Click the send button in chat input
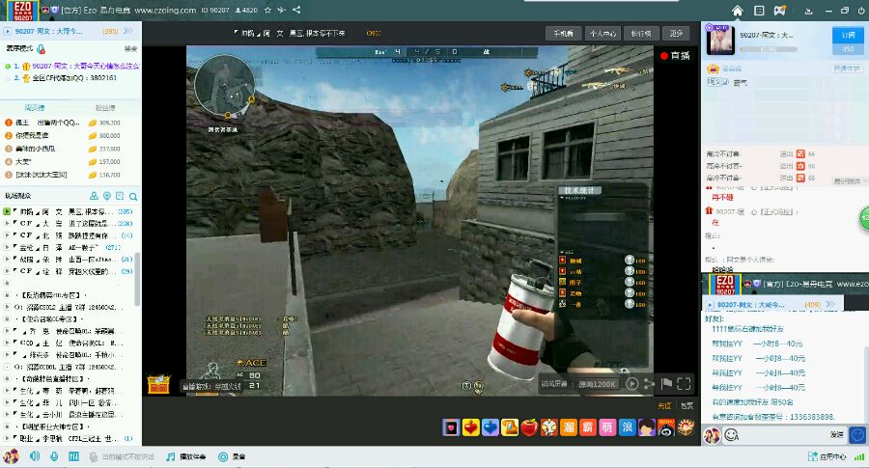Screen dimensions: 869x468 click(837, 435)
